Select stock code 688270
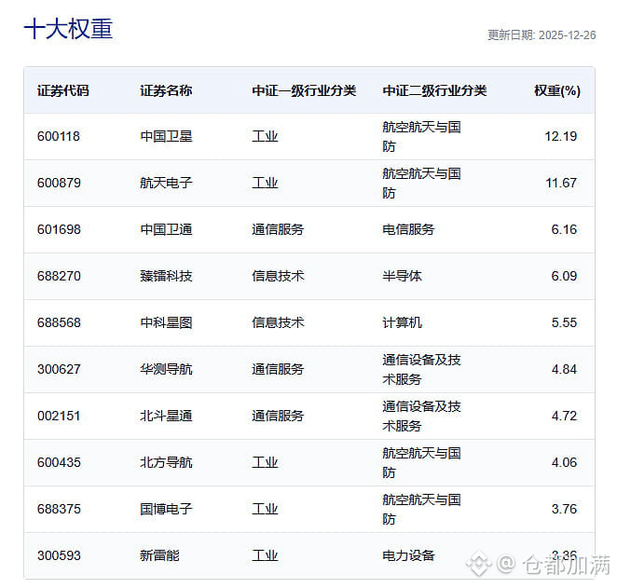 click(x=59, y=276)
